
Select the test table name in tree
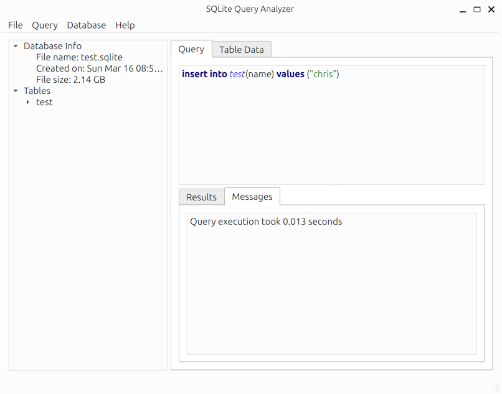coord(44,102)
